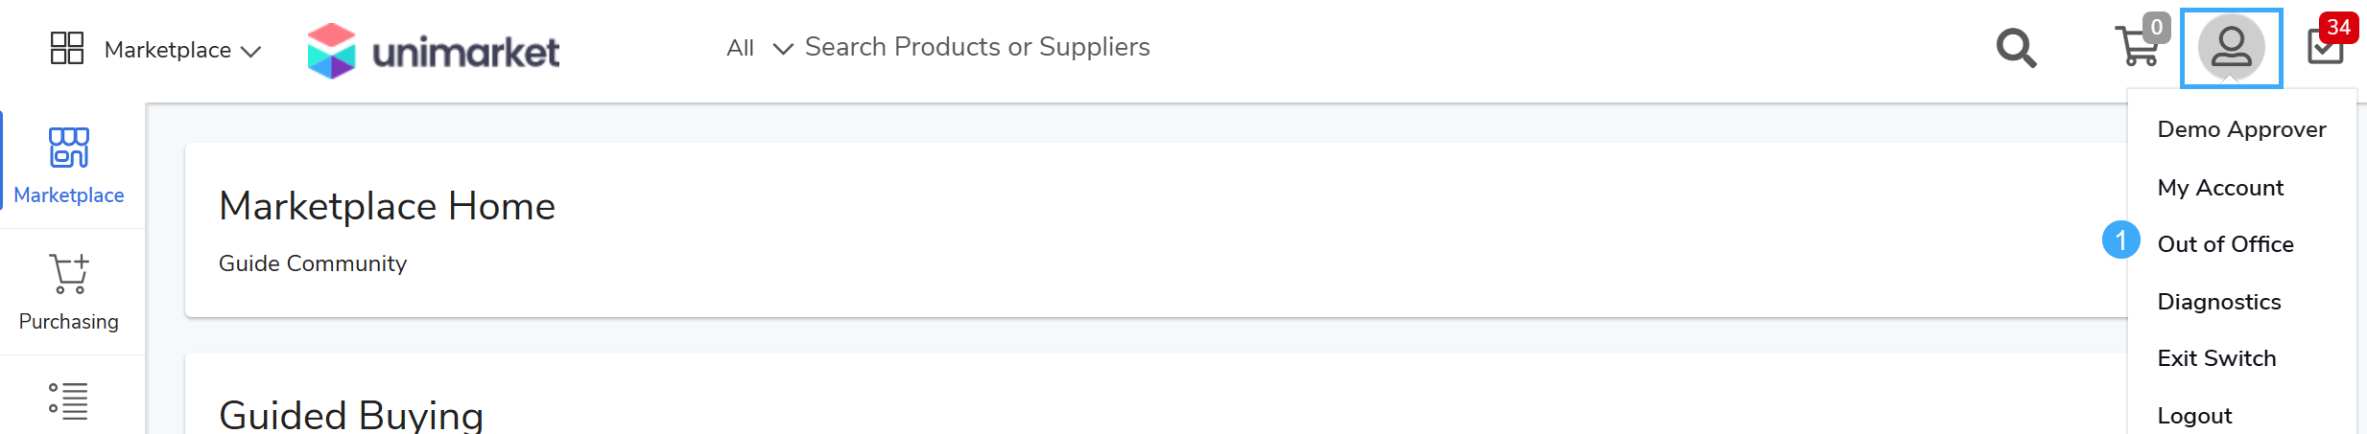
Task: Click the user profile avatar icon
Action: 2231,48
